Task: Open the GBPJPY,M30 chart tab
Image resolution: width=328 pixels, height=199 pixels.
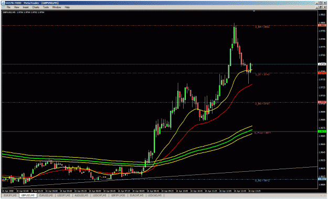Action: pyautogui.click(x=118, y=195)
